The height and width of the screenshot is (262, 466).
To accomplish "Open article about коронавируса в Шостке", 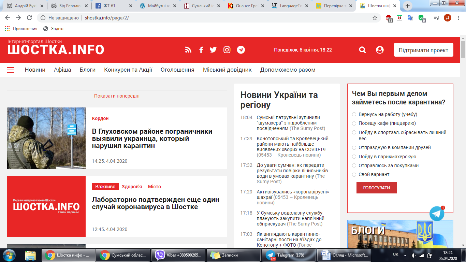I will (x=156, y=203).
